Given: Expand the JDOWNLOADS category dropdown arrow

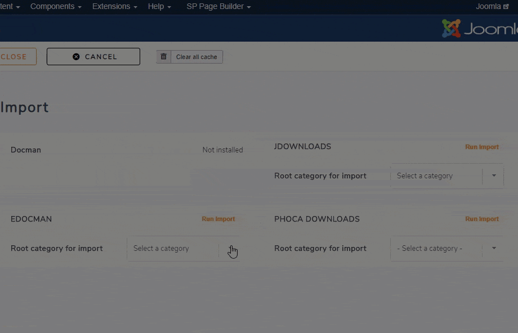Looking at the screenshot, I should pos(494,176).
